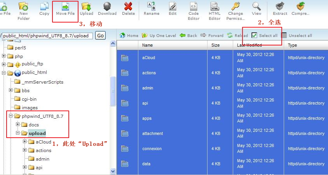Sort by the Name column header

pos(173,45)
